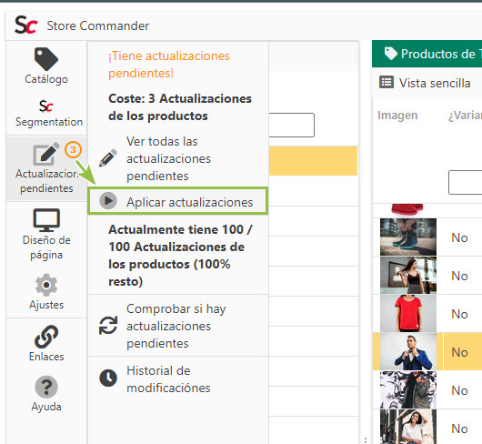Switch to Vista sencilla view
482x444 pixels.
point(425,83)
